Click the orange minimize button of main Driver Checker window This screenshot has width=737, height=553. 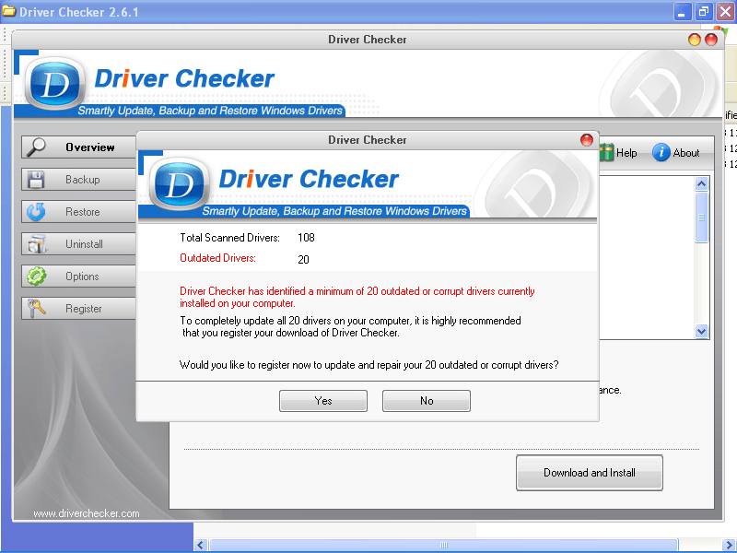coord(695,40)
